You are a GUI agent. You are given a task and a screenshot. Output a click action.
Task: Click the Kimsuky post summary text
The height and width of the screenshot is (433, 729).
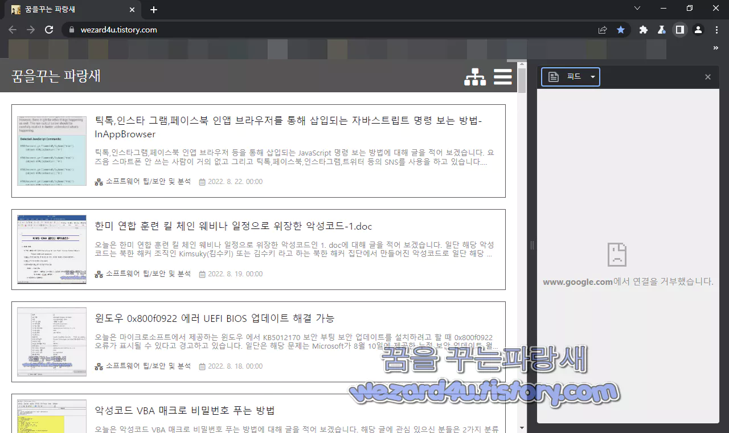coord(294,250)
